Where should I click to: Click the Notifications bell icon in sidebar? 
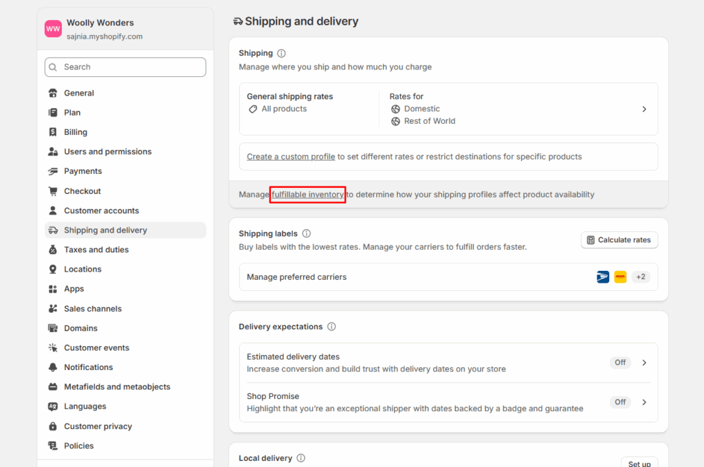(x=53, y=367)
